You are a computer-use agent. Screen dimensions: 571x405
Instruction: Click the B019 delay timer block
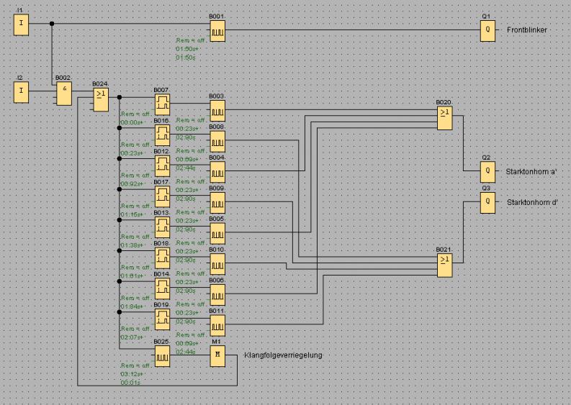pos(163,319)
